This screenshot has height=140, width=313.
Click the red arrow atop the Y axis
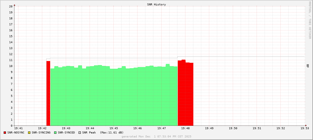[x=14, y=5]
